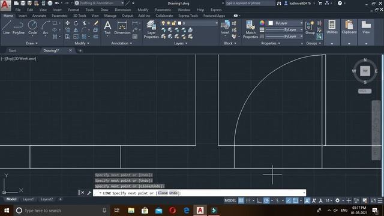This screenshot has height=216, width=384.
Task: Select the Mirror tool
Action: (76, 30)
